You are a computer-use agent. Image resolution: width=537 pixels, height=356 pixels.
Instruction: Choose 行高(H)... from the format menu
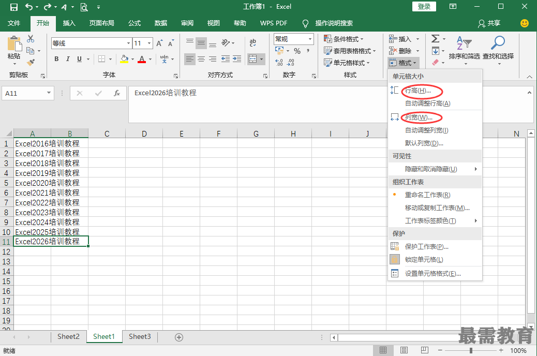(x=418, y=91)
